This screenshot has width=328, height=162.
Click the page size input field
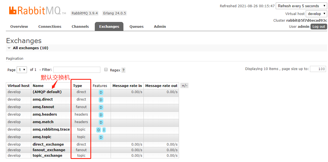318,69
